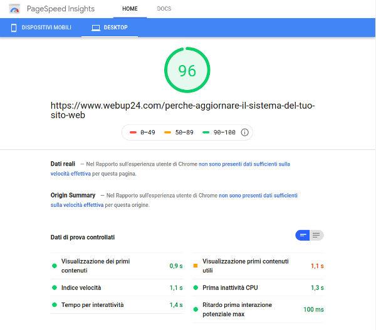This screenshot has height=330, width=376.
Task: Switch to DISPOSITIVI MOBILI tab
Action: (x=41, y=27)
